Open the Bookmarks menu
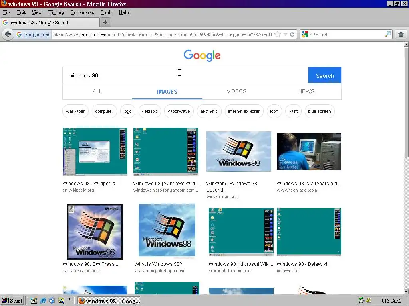The width and height of the screenshot is (409, 306). coord(82,12)
